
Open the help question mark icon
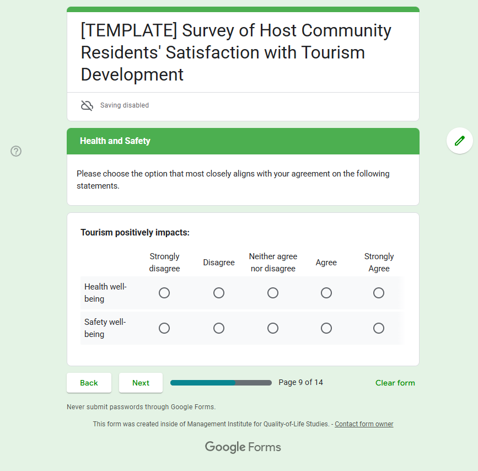coord(16,151)
